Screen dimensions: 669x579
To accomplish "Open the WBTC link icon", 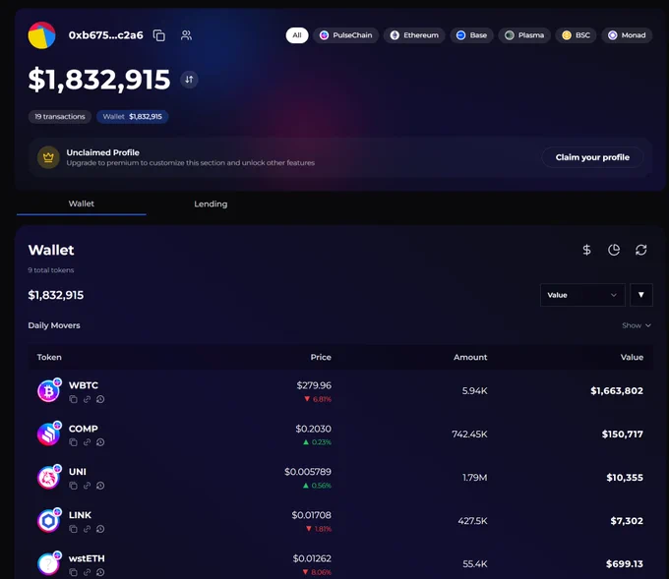I will coord(87,399).
